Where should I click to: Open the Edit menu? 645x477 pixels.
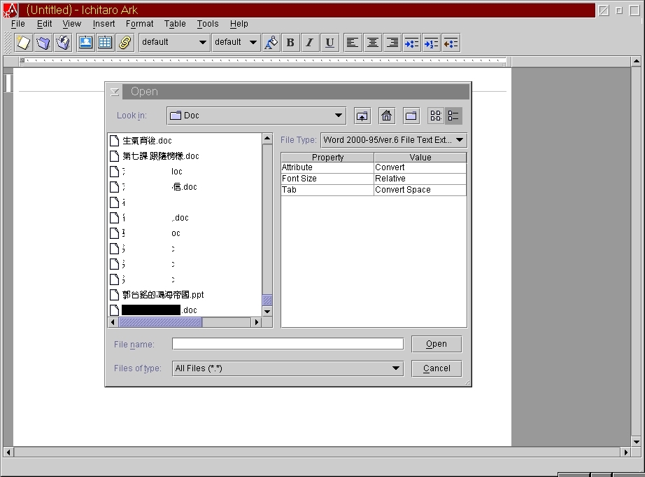coord(45,24)
